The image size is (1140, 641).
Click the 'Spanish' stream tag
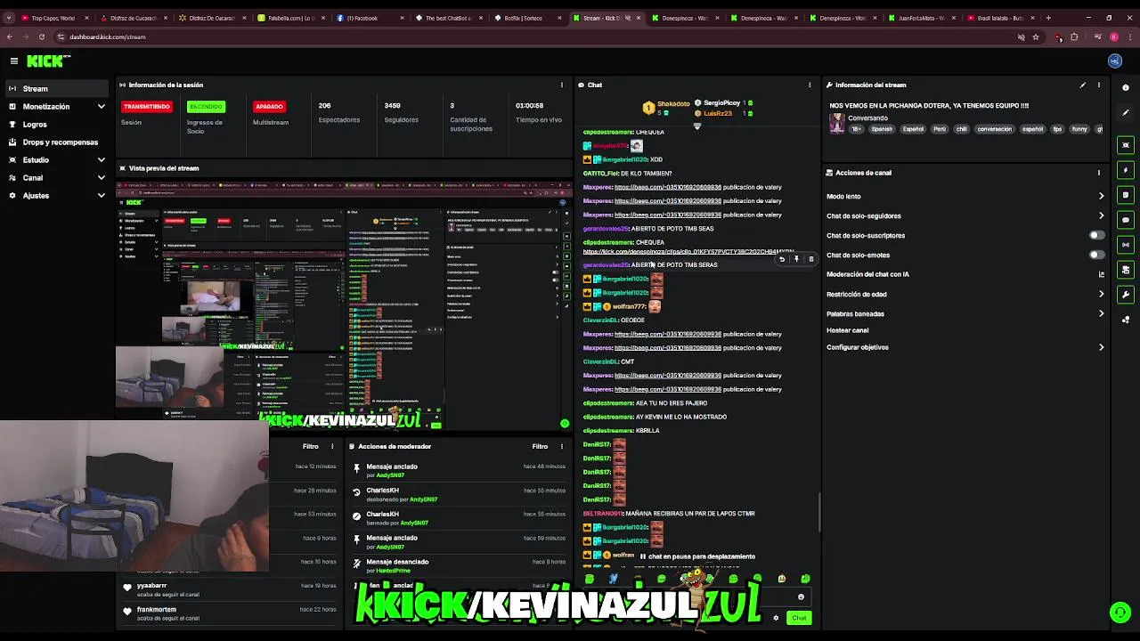(x=882, y=129)
